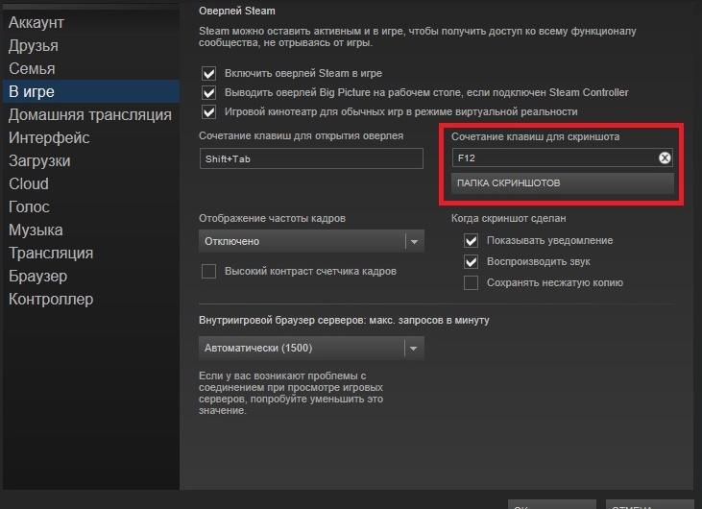Select the 'В игре' settings section
702x509 pixels.
pyautogui.click(x=91, y=91)
